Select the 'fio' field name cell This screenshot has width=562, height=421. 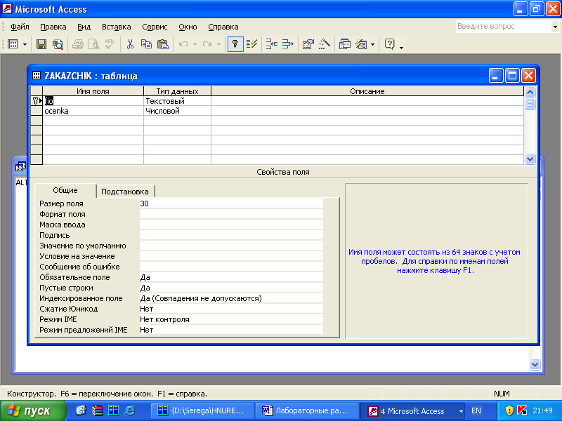(93, 101)
